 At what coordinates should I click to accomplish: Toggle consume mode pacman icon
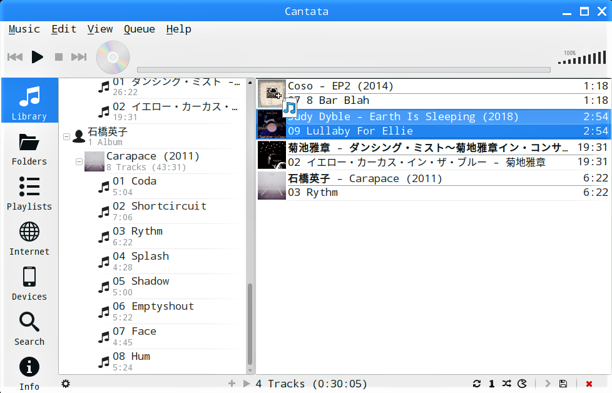[x=522, y=384]
